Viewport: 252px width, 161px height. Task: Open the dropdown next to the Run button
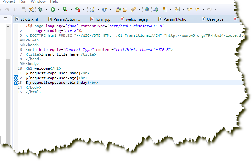[x=58, y=9]
